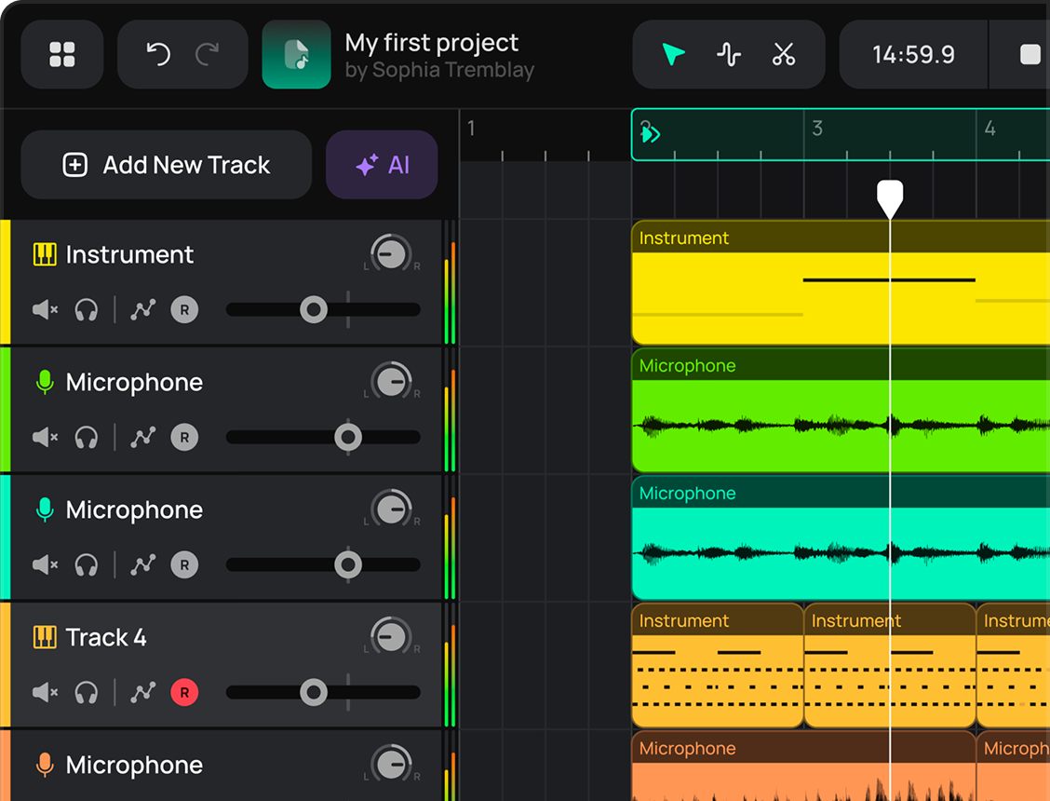Viewport: 1050px width, 801px height.
Task: Toggle headphone monitoring on Track 4
Action: (x=87, y=692)
